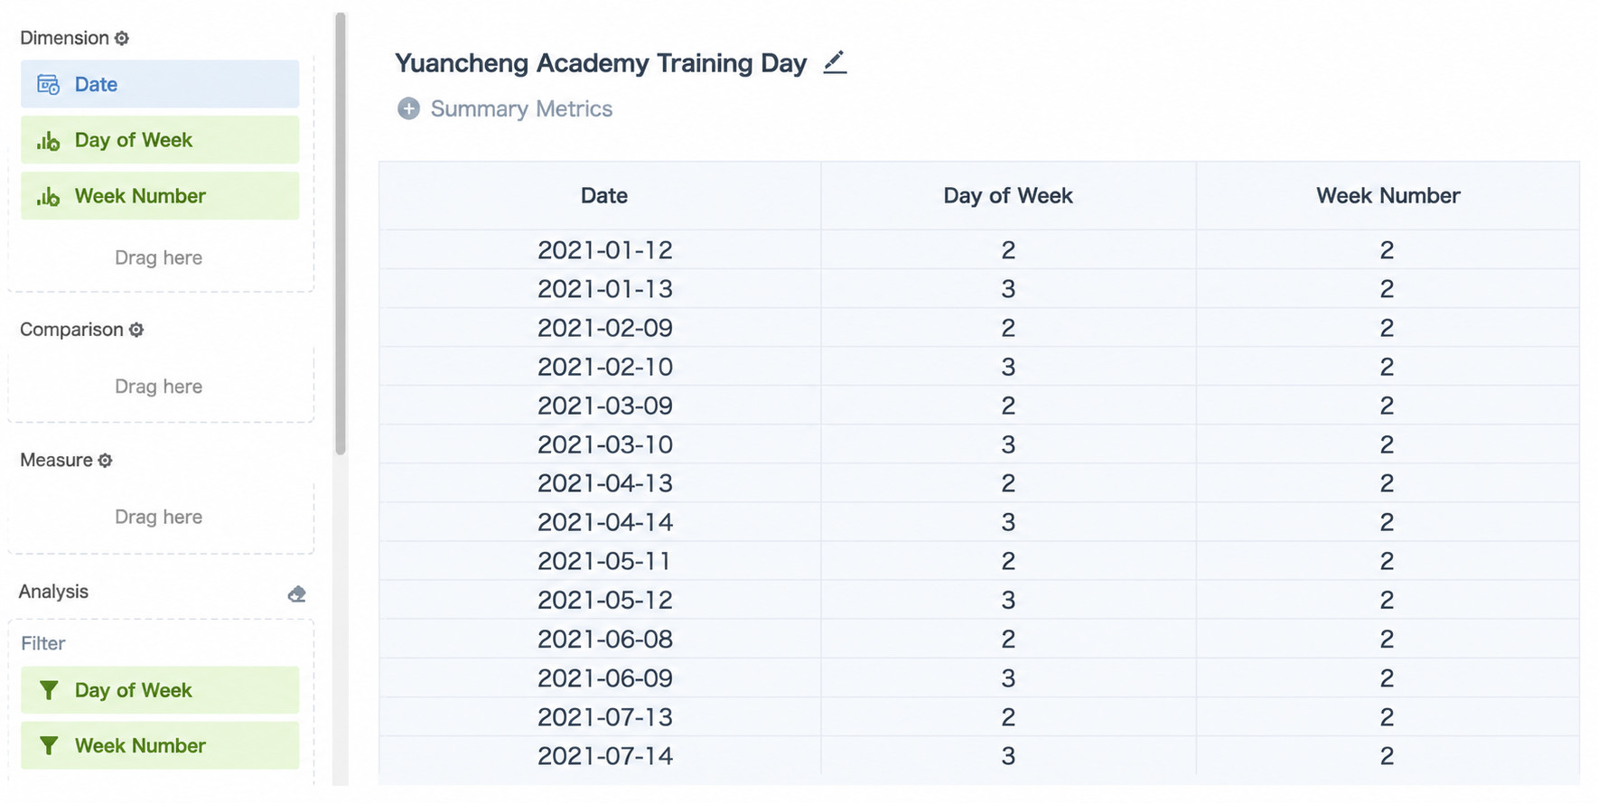This screenshot has width=1598, height=803.
Task: Click the Date column header
Action: (x=604, y=196)
